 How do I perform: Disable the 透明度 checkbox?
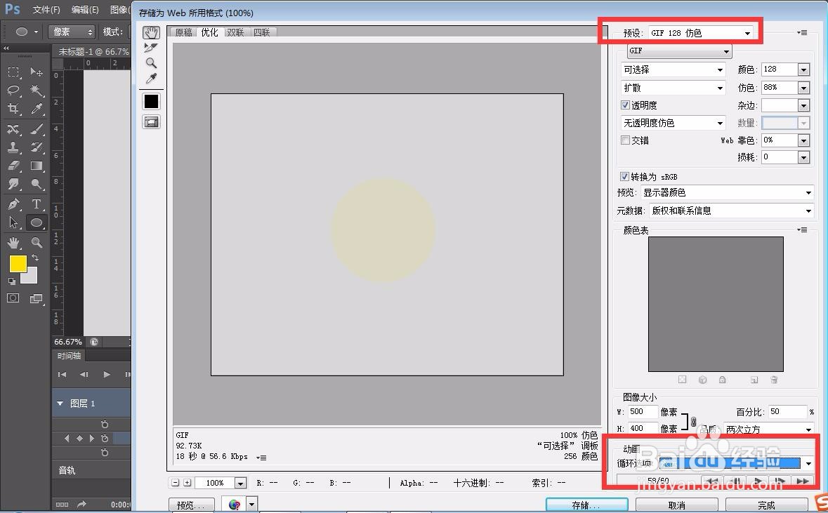[x=625, y=105]
